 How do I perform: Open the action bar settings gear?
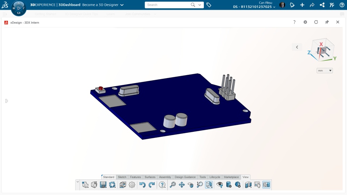(132, 185)
